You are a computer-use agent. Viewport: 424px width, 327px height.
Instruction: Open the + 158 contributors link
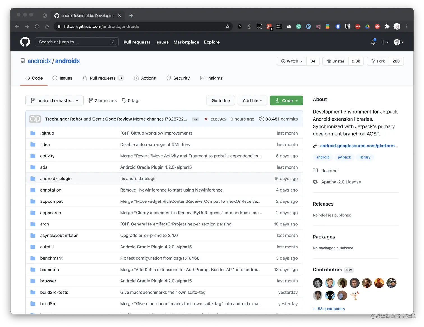[x=329, y=309]
